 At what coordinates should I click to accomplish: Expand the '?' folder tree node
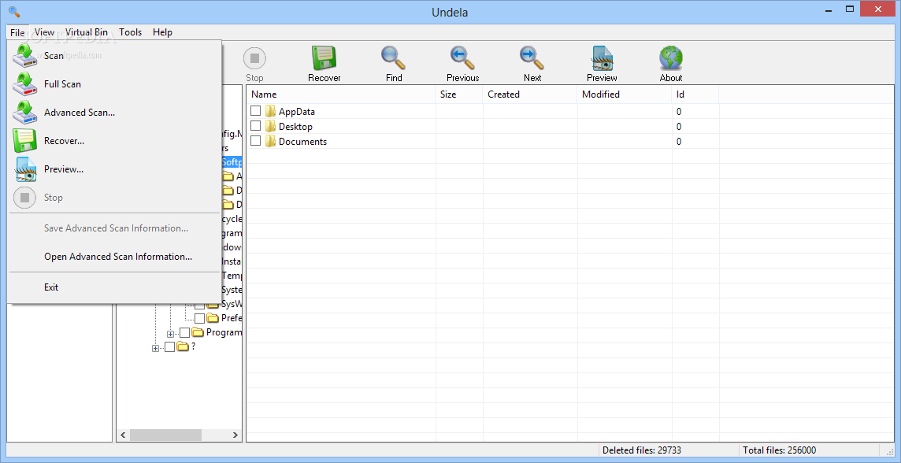[x=155, y=348]
